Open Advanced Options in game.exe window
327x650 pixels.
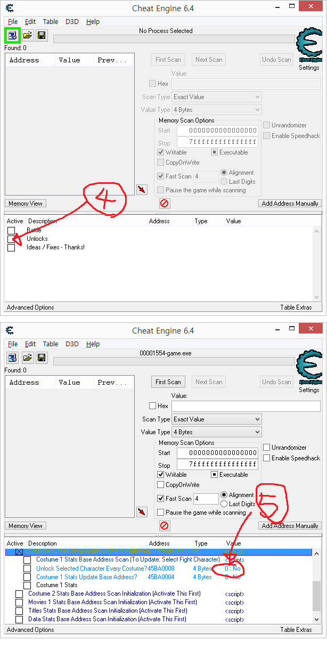(30, 630)
